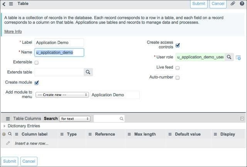Open the list personalize gear icon
Viewport: 247px width, 167px height.
point(4,134)
